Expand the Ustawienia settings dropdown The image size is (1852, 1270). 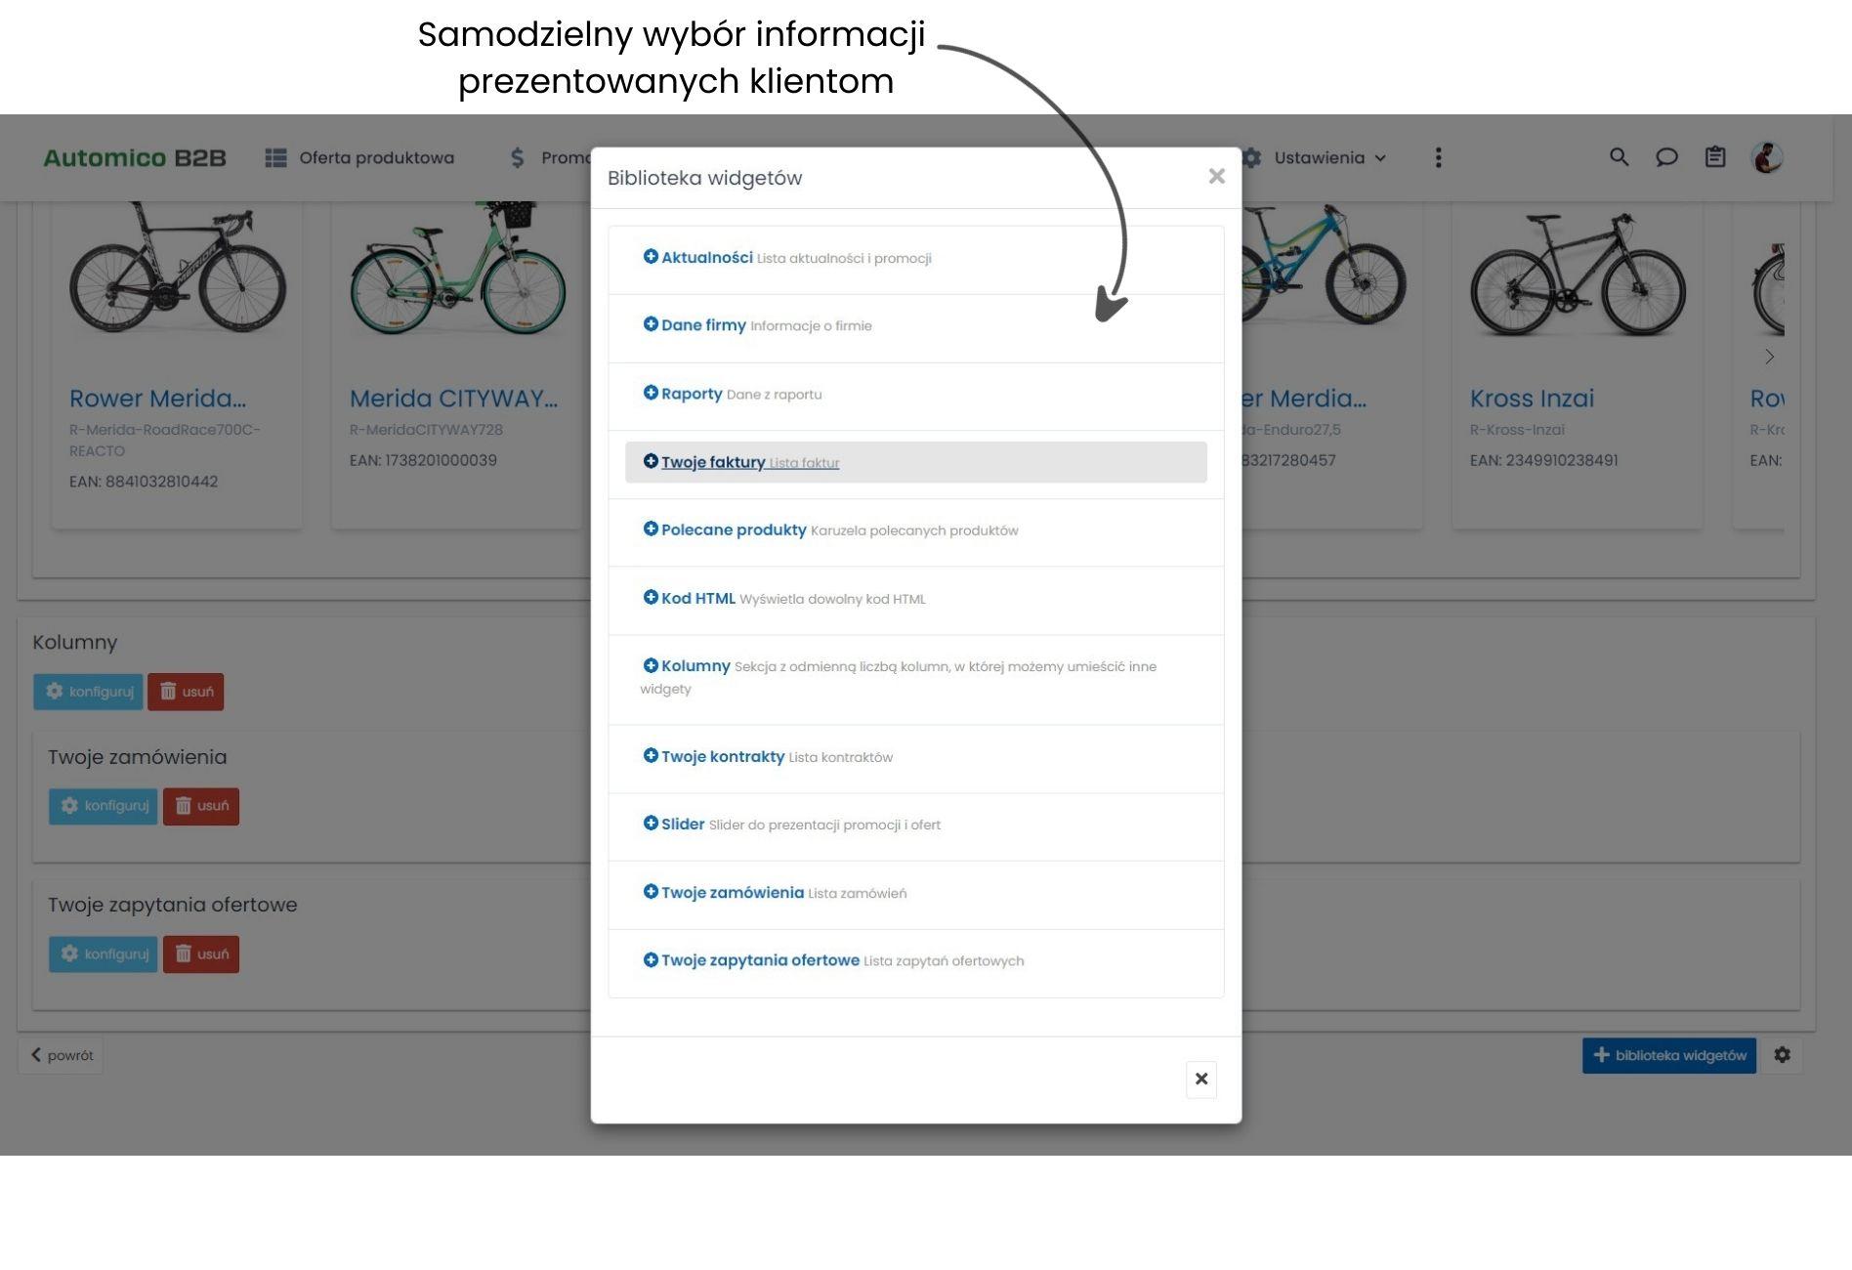[x=1319, y=158]
